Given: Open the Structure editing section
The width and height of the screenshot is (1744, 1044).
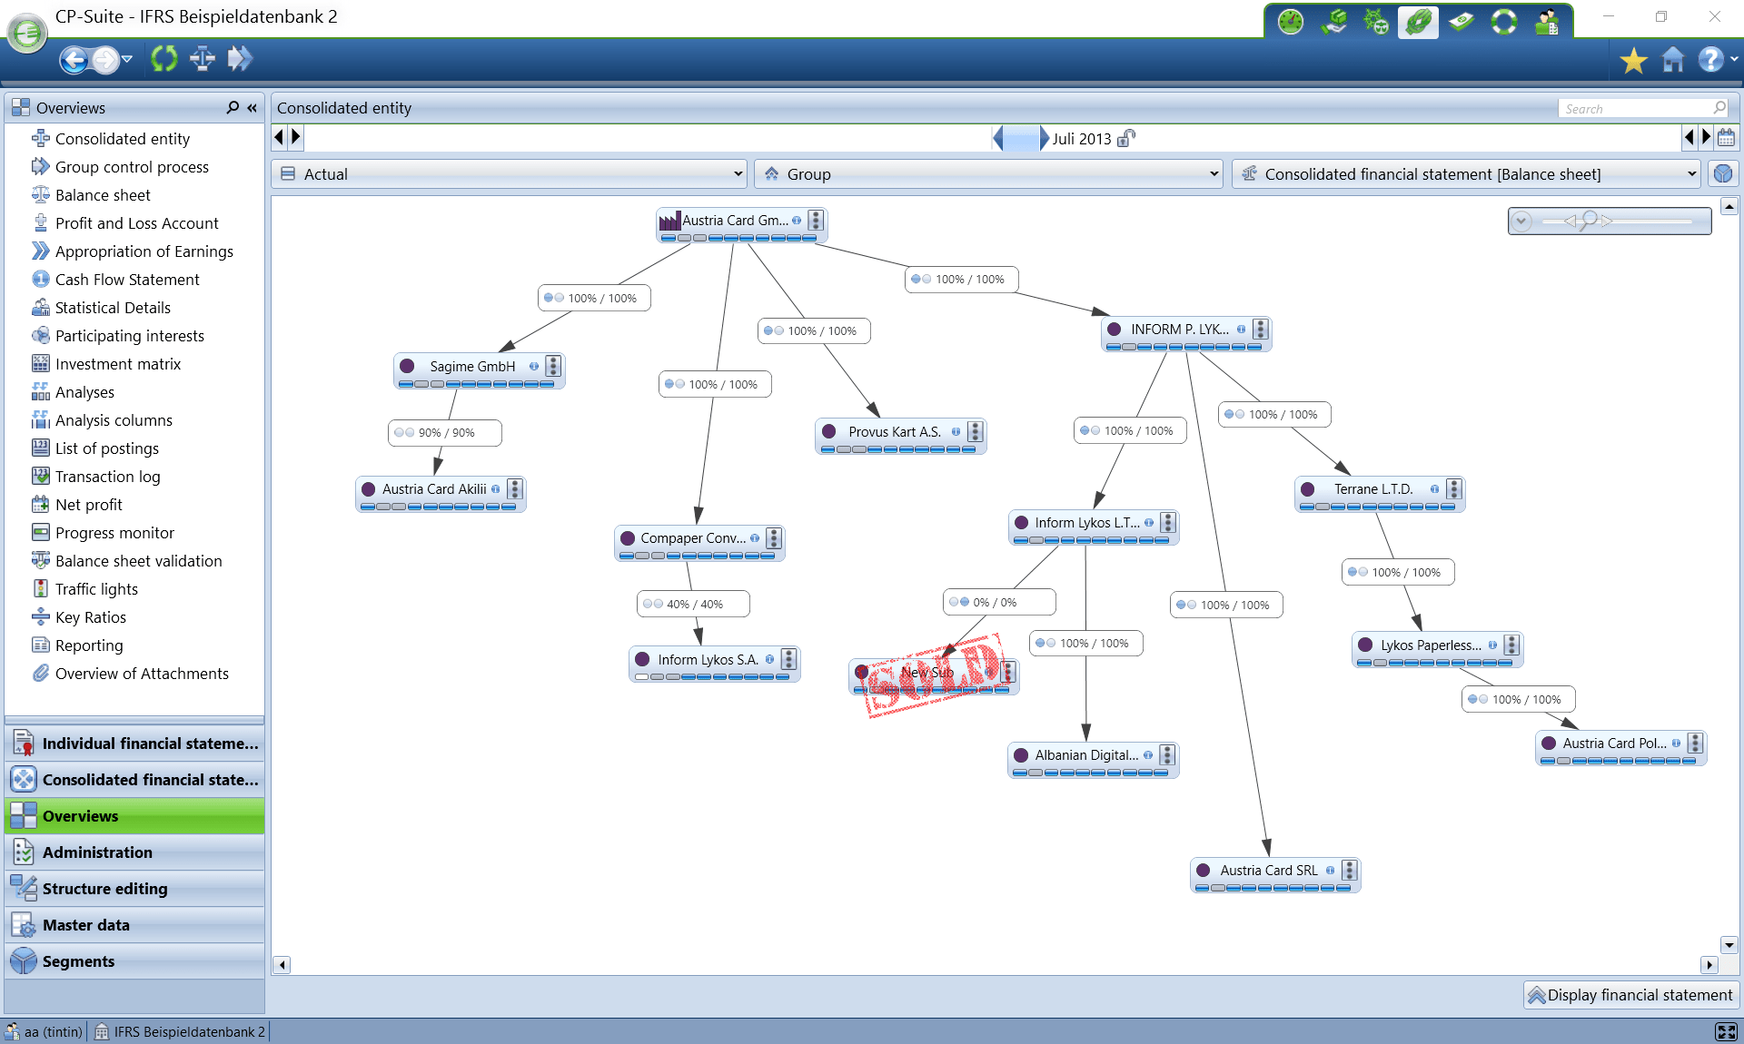Looking at the screenshot, I should point(134,889).
